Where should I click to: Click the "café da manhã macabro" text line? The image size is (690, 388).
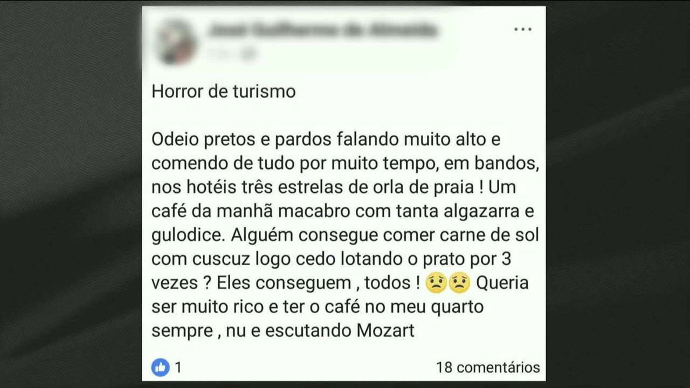click(x=342, y=211)
